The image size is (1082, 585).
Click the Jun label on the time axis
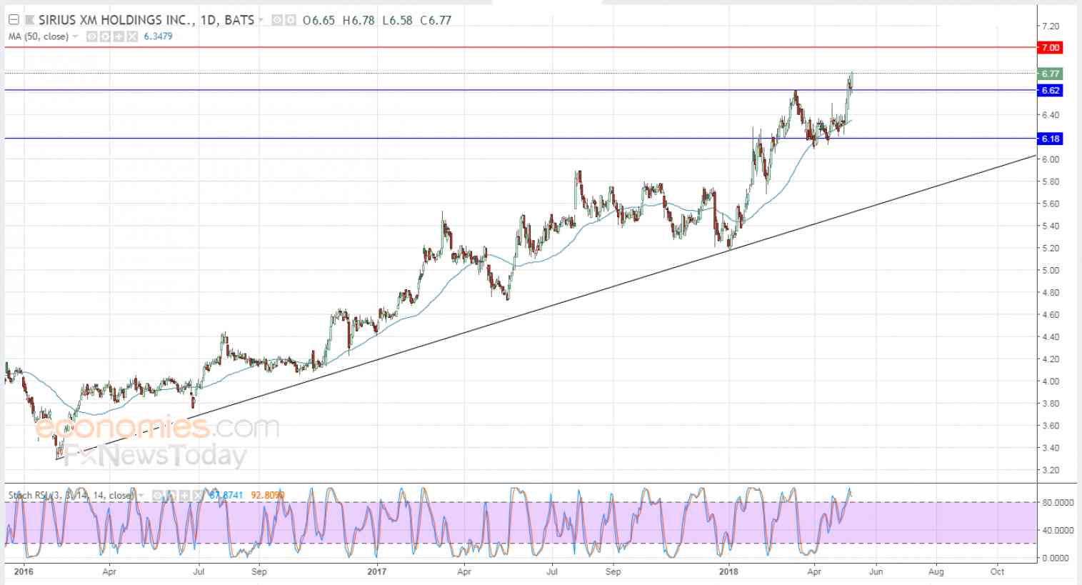[876, 571]
